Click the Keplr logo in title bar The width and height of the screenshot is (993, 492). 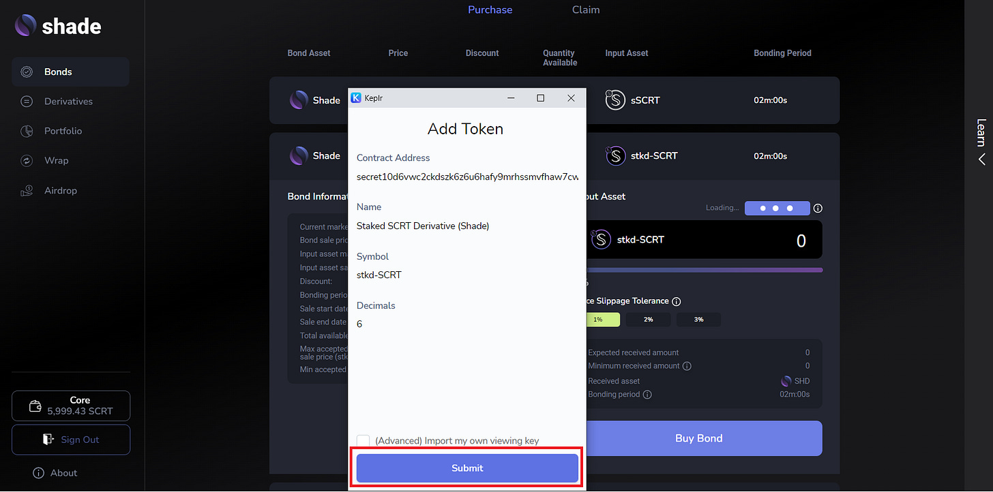(x=355, y=98)
